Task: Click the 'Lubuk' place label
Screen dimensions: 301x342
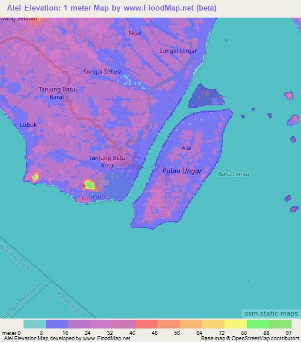Action: point(28,125)
